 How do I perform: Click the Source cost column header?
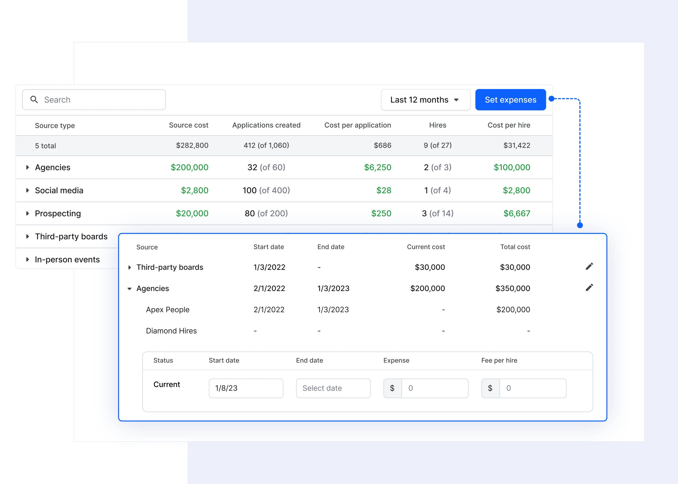pyautogui.click(x=188, y=125)
